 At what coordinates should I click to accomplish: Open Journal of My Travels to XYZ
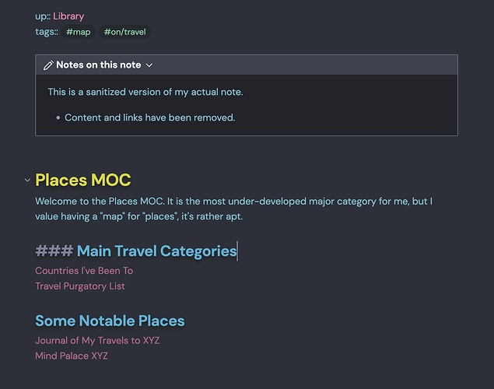[x=97, y=341]
